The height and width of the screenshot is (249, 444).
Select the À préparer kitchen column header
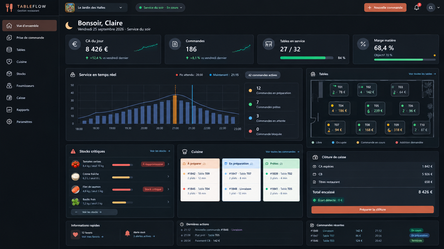200,164
